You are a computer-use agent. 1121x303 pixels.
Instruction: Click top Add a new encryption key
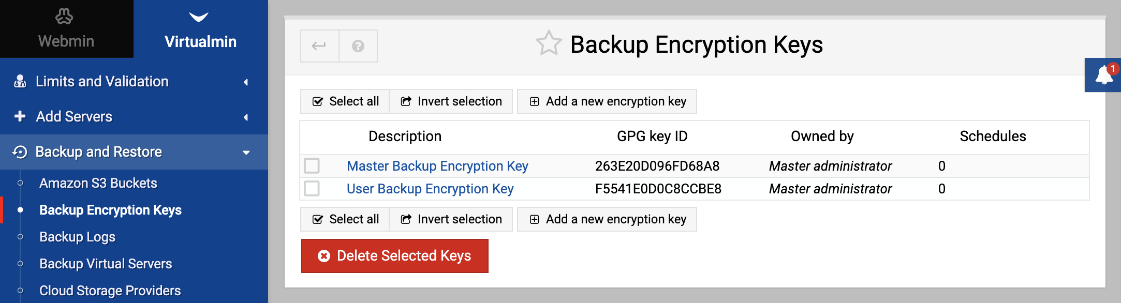coord(607,101)
